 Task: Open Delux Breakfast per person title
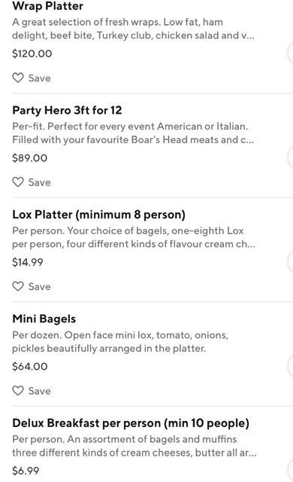(131, 423)
